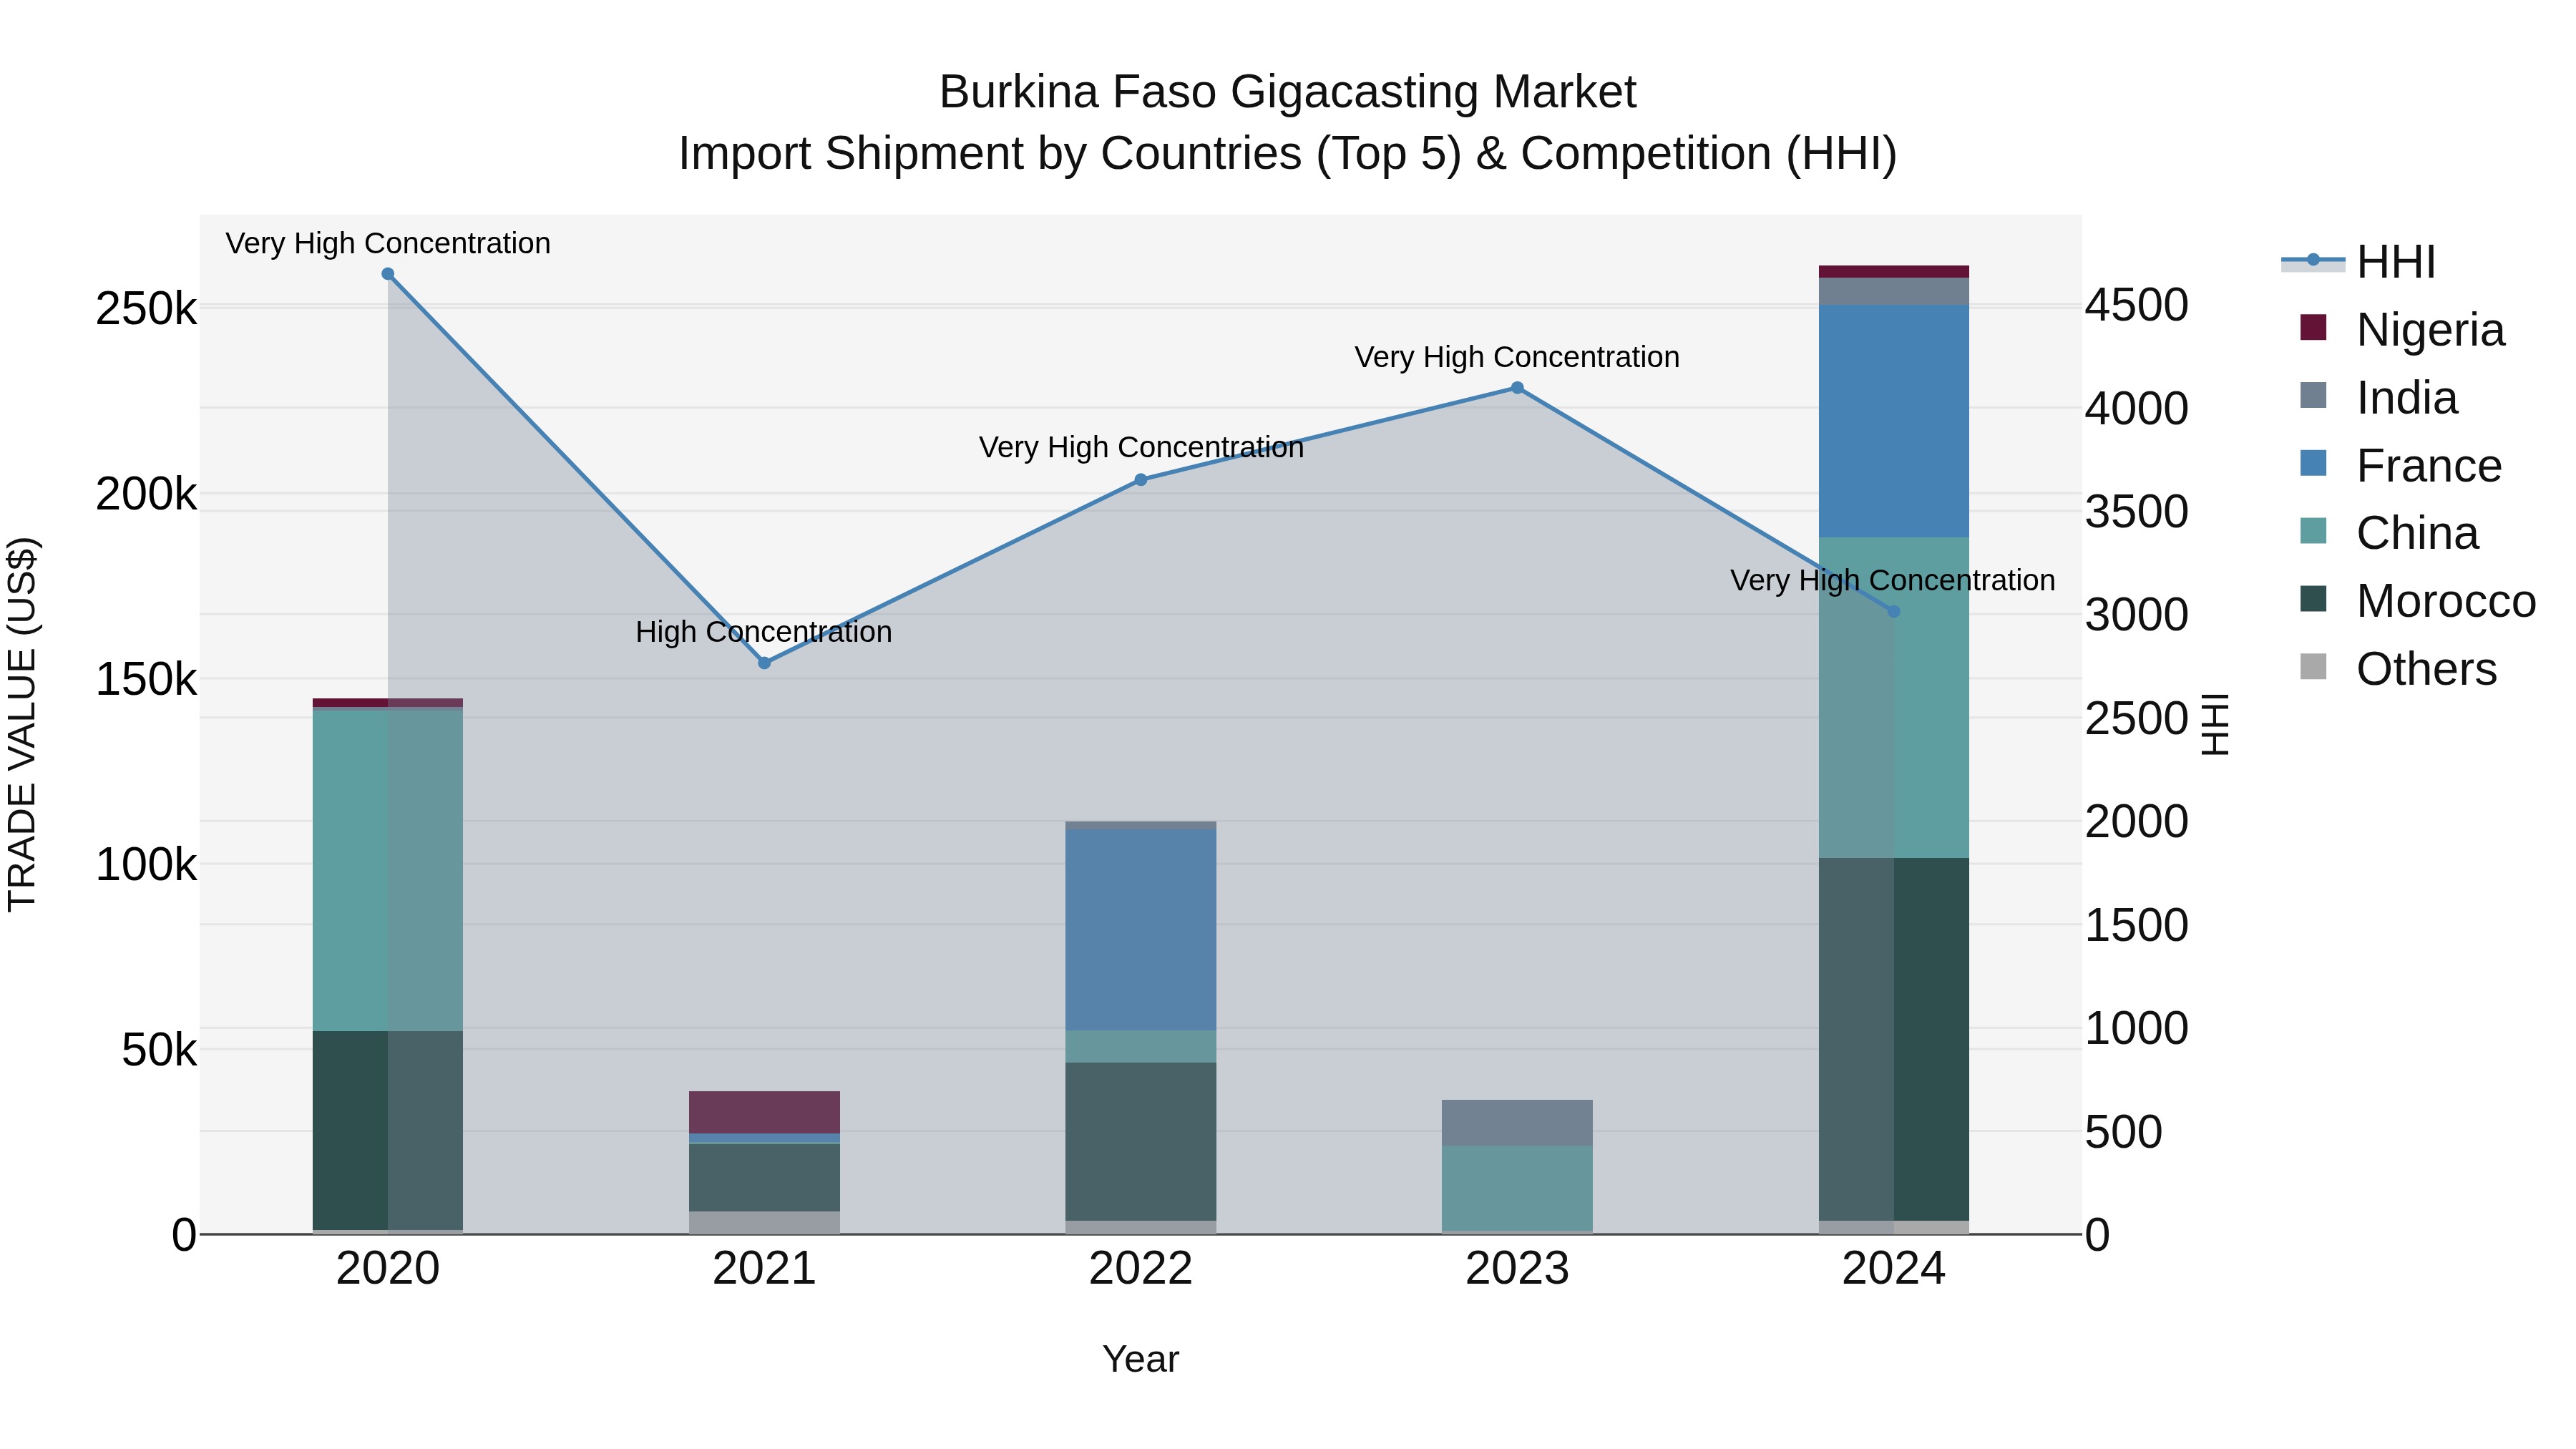Screen dimensions: 2576x1449
Task: Click Very High Concentration annotation above 2023
Action: (1517, 357)
